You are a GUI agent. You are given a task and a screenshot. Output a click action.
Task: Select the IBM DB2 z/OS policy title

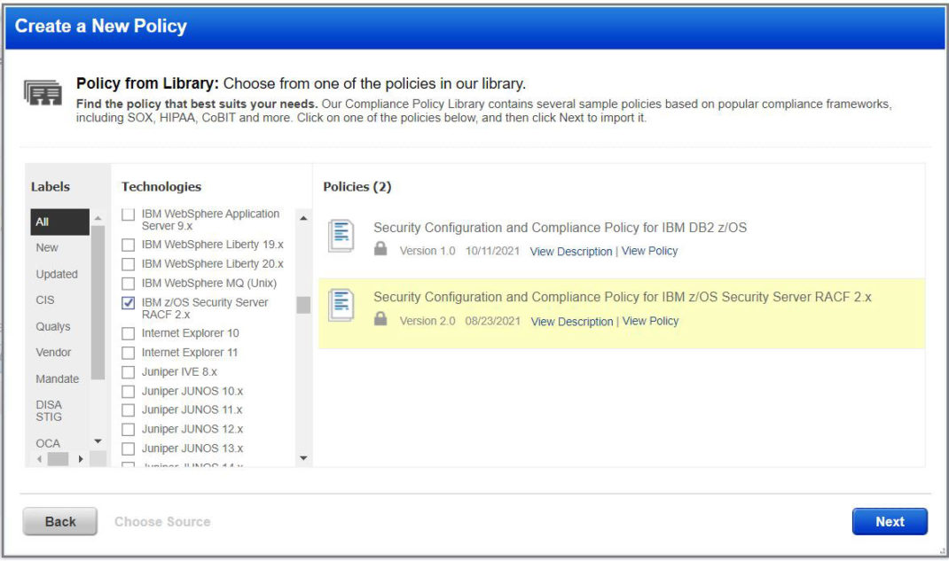[560, 228]
